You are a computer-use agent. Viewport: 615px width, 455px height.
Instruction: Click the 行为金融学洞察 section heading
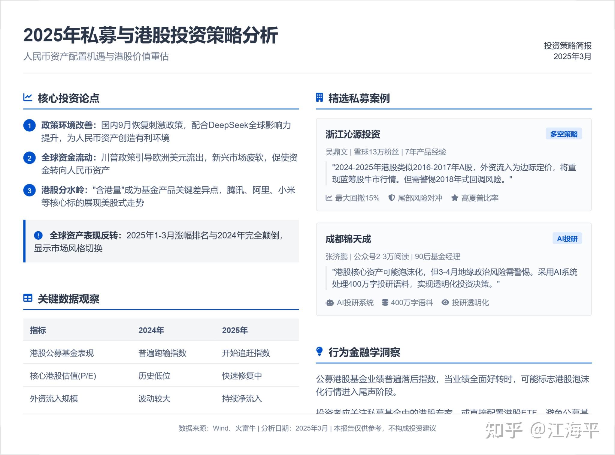coord(364,352)
